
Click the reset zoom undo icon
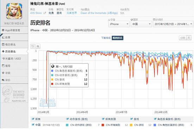click(33, 46)
